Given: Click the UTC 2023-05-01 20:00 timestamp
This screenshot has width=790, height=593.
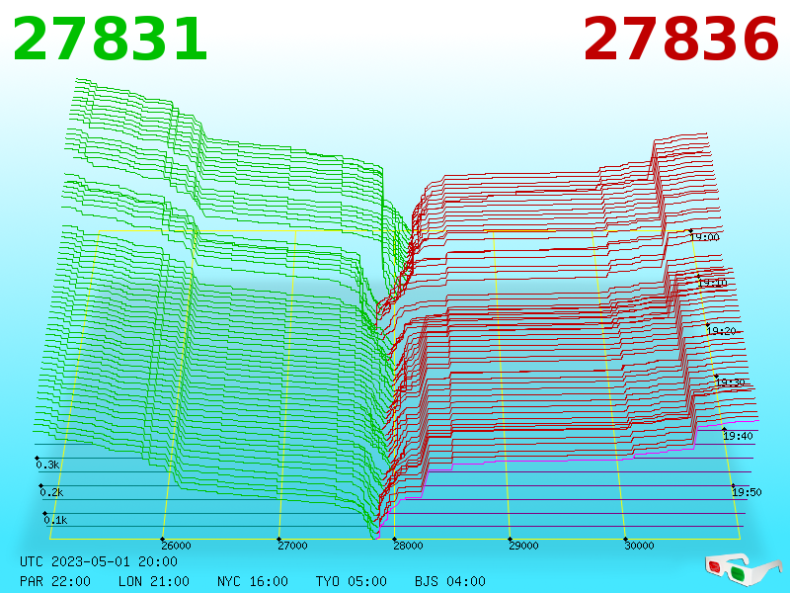Looking at the screenshot, I should [99, 561].
